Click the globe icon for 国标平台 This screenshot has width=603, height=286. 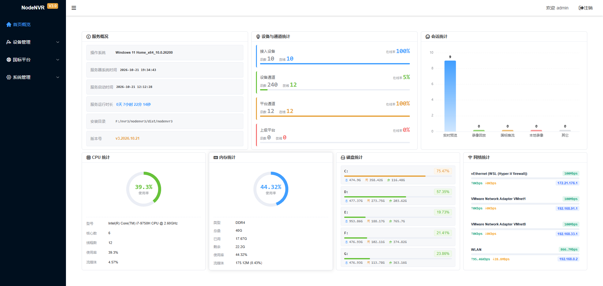tap(9, 60)
